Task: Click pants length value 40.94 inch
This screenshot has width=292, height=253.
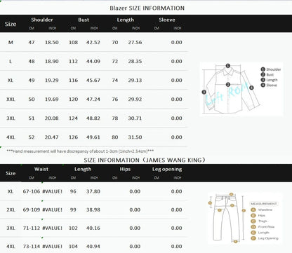Action: click(x=93, y=247)
